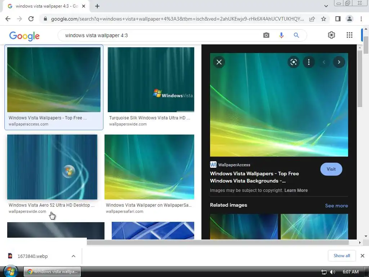The height and width of the screenshot is (277, 369).
Task: Close the windows vista wallpaper tab
Action: coord(84,6)
